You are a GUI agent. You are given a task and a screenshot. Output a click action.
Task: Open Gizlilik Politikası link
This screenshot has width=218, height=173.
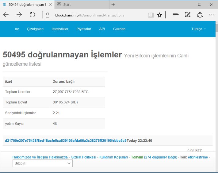[x=83, y=157]
